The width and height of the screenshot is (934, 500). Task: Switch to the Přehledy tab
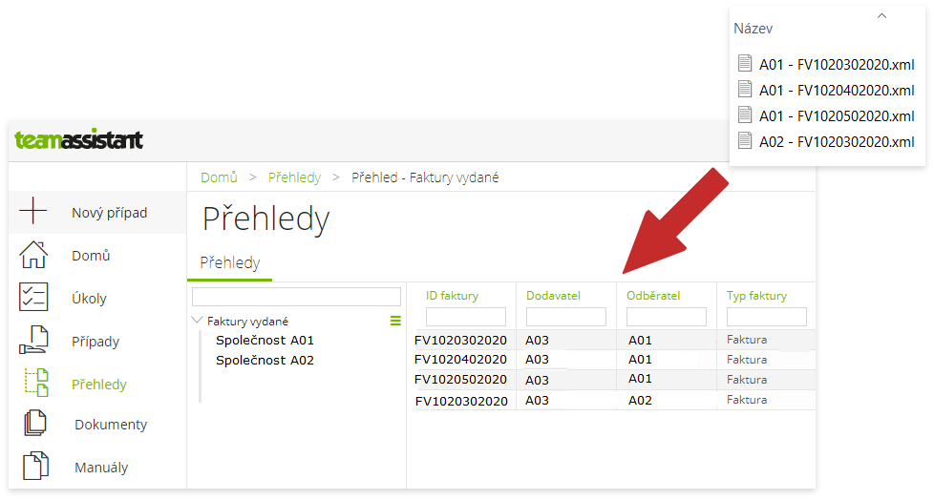[230, 262]
